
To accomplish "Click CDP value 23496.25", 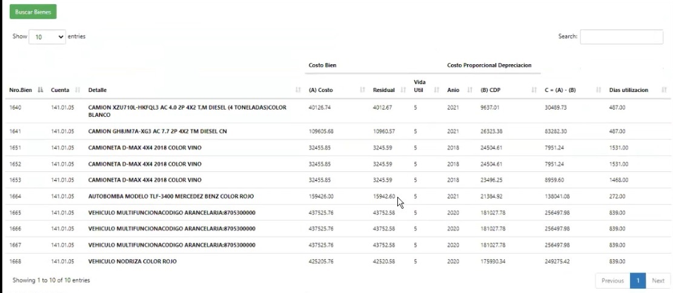I will 491,180.
